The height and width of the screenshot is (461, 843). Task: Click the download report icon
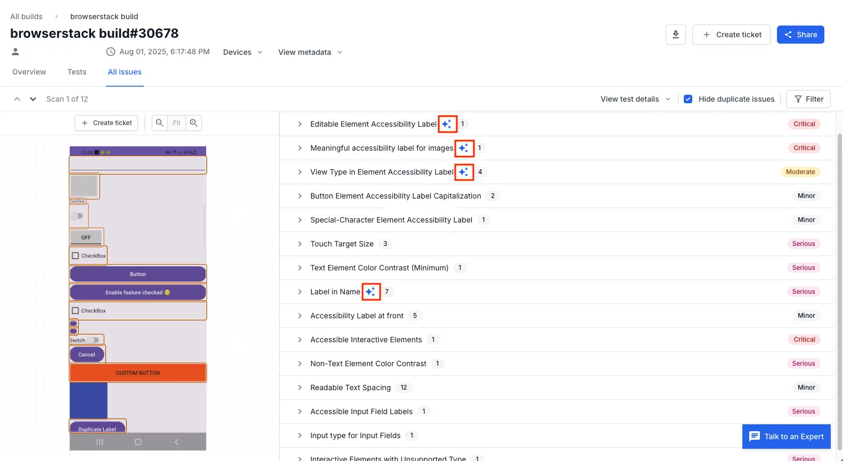pos(675,35)
